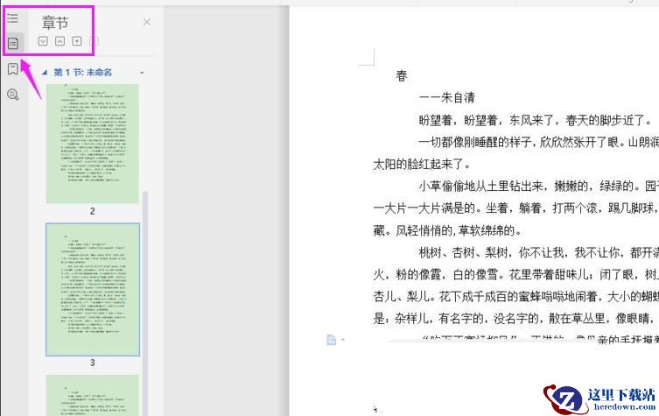Click the line starting 火，粉的像霞
659x416 pixels.
coord(516,275)
